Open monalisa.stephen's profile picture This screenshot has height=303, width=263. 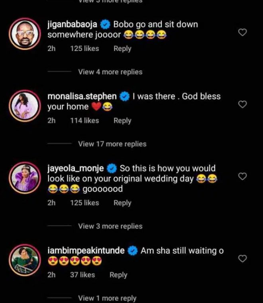coord(25,106)
